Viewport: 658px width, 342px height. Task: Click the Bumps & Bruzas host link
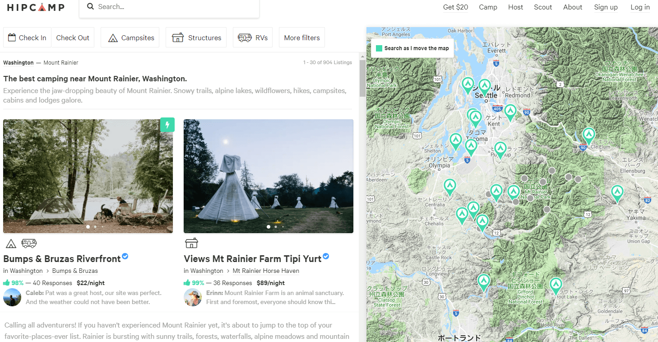click(75, 271)
